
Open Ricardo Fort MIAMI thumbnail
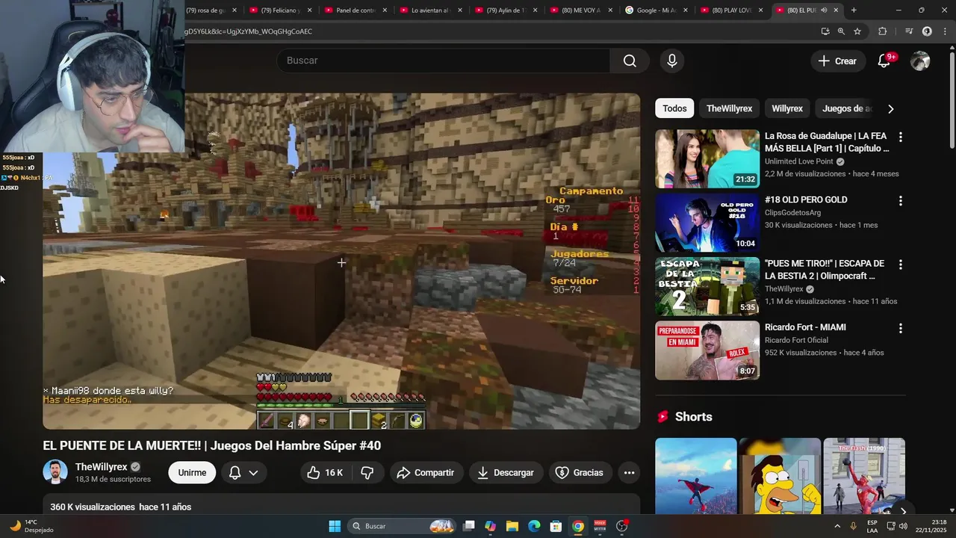click(707, 350)
